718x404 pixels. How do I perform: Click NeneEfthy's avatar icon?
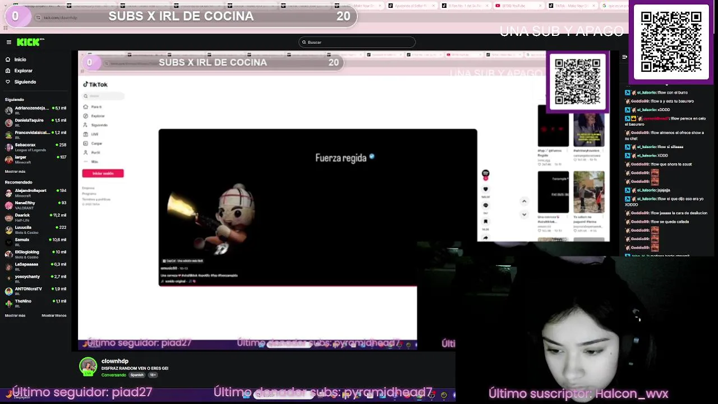(9, 205)
